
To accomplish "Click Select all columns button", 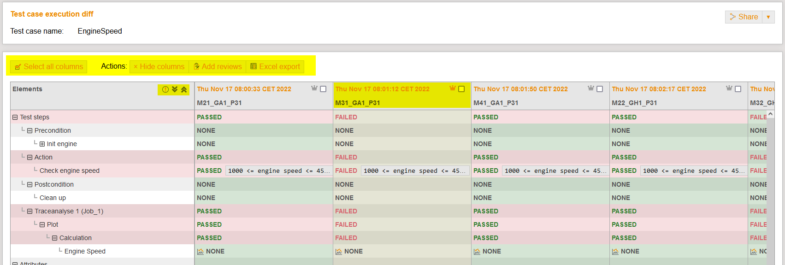I will [49, 67].
